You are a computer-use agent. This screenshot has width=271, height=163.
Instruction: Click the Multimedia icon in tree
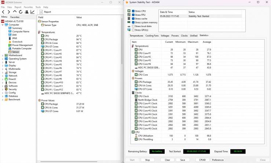[6, 69]
